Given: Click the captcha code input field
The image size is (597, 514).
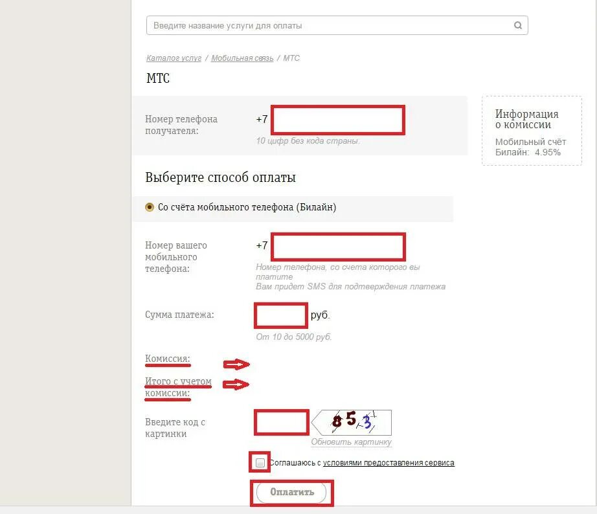Looking at the screenshot, I should point(282,422).
